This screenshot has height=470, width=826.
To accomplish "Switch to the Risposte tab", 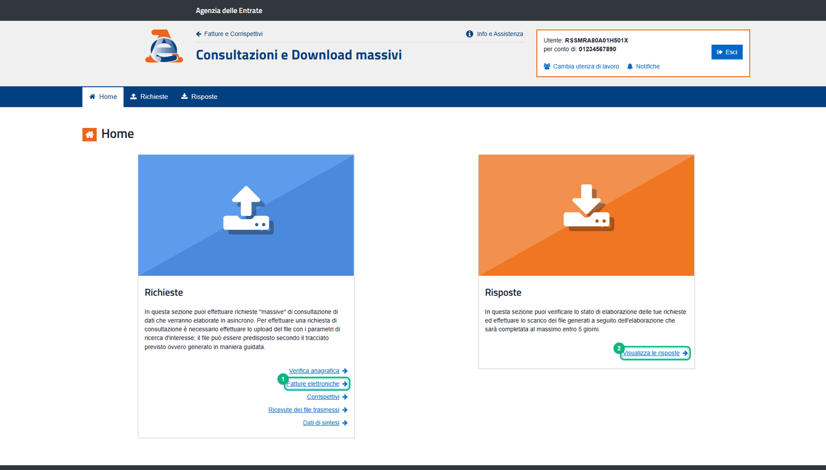I will (199, 97).
